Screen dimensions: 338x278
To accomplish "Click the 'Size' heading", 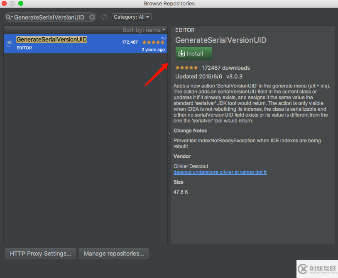I will pos(178,182).
